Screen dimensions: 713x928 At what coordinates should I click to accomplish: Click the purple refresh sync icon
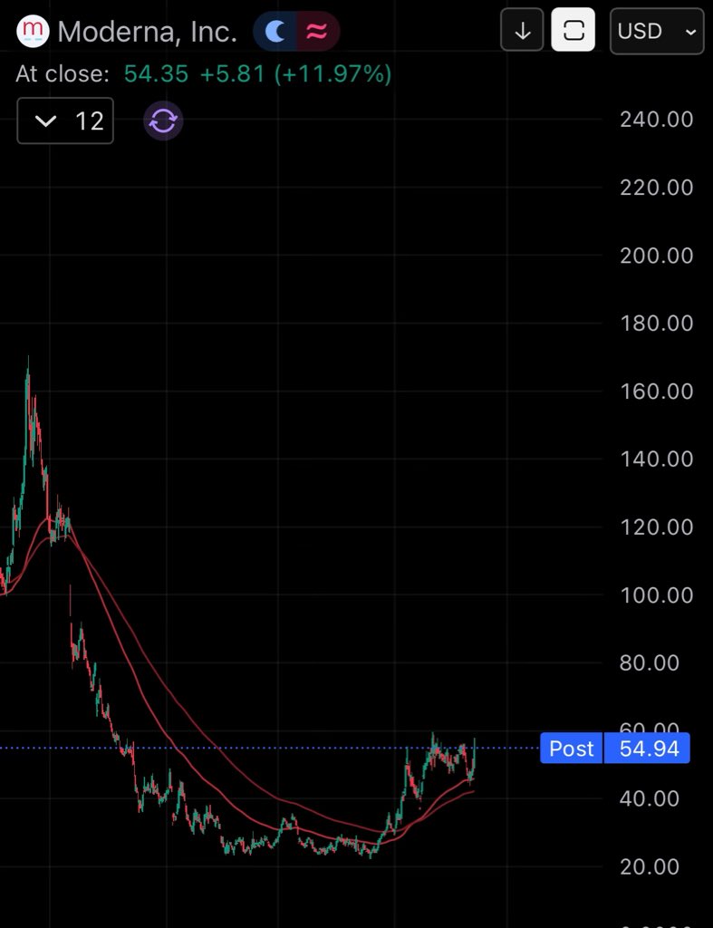163,121
